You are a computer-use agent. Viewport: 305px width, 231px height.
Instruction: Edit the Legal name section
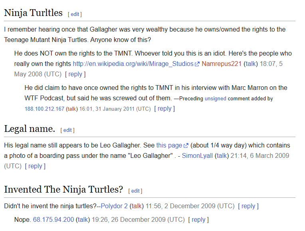click(x=67, y=130)
